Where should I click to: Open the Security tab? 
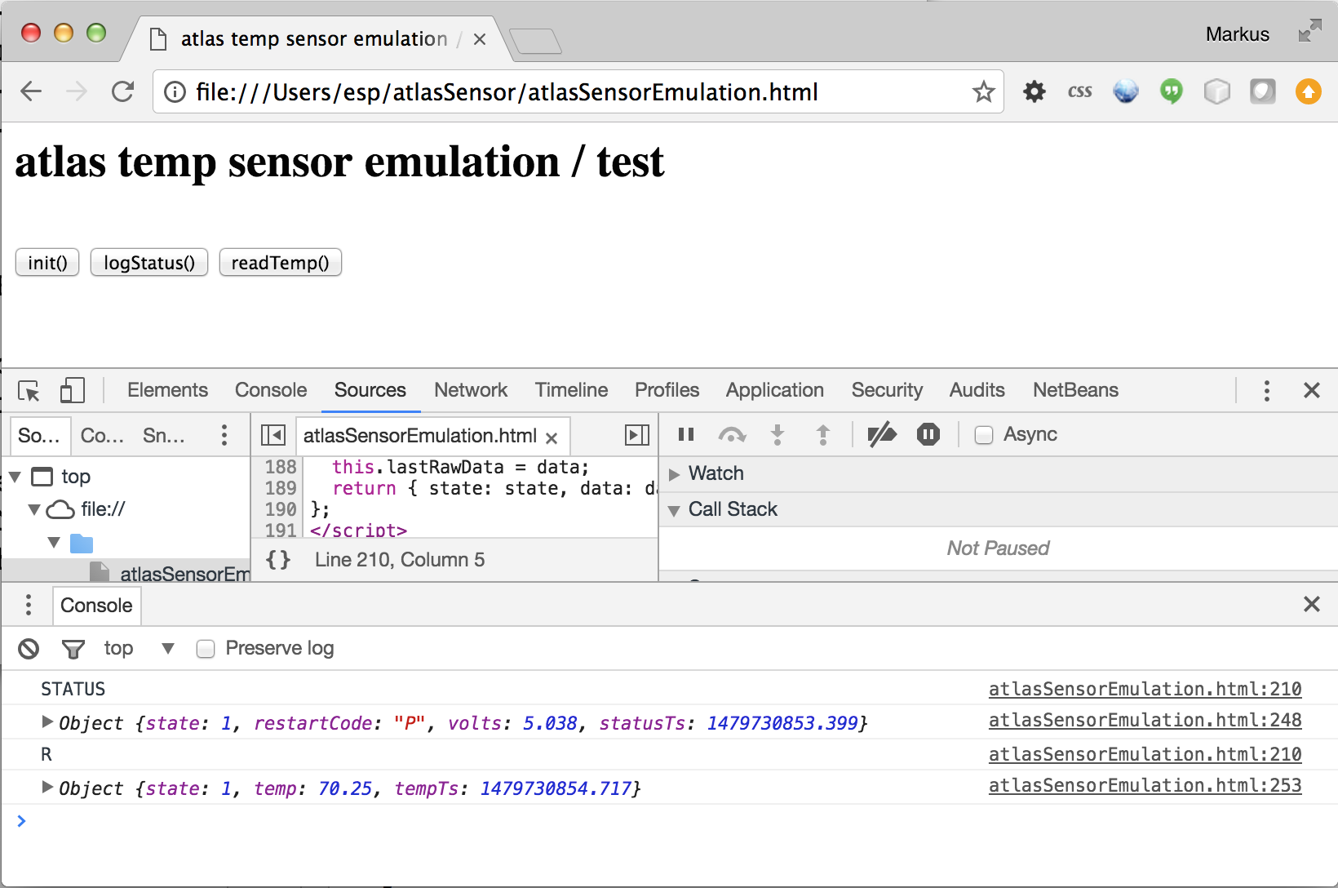tap(887, 390)
